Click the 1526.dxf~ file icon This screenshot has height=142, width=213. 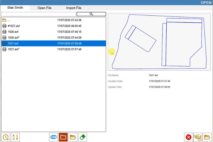[4, 38]
